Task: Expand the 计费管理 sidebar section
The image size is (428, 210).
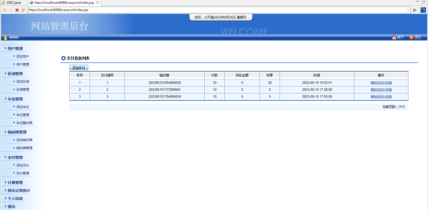Action: pos(15,183)
